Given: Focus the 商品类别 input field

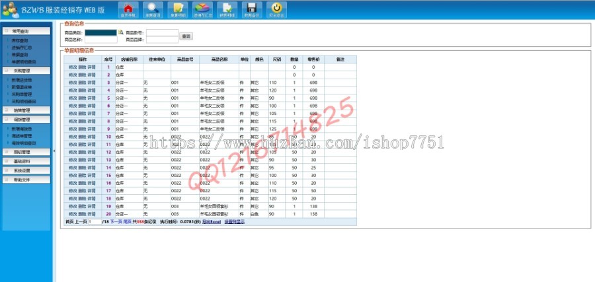Looking at the screenshot, I should point(101,32).
